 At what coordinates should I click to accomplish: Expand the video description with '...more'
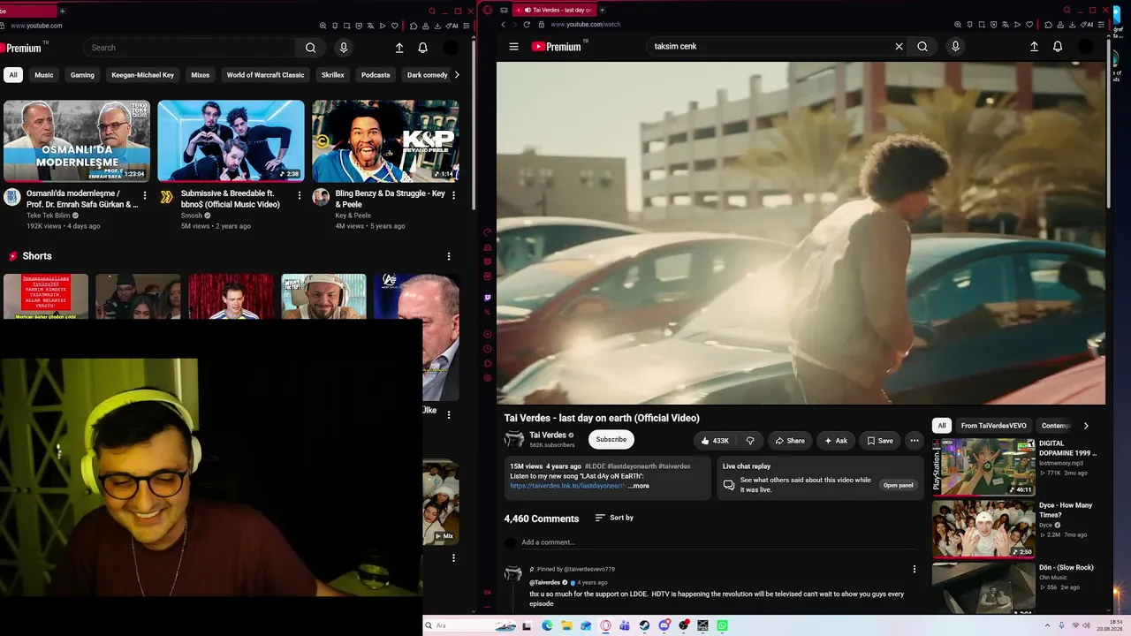[639, 486]
